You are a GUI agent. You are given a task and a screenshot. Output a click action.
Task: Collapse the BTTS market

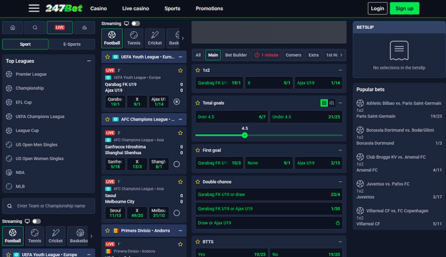[x=340, y=242]
